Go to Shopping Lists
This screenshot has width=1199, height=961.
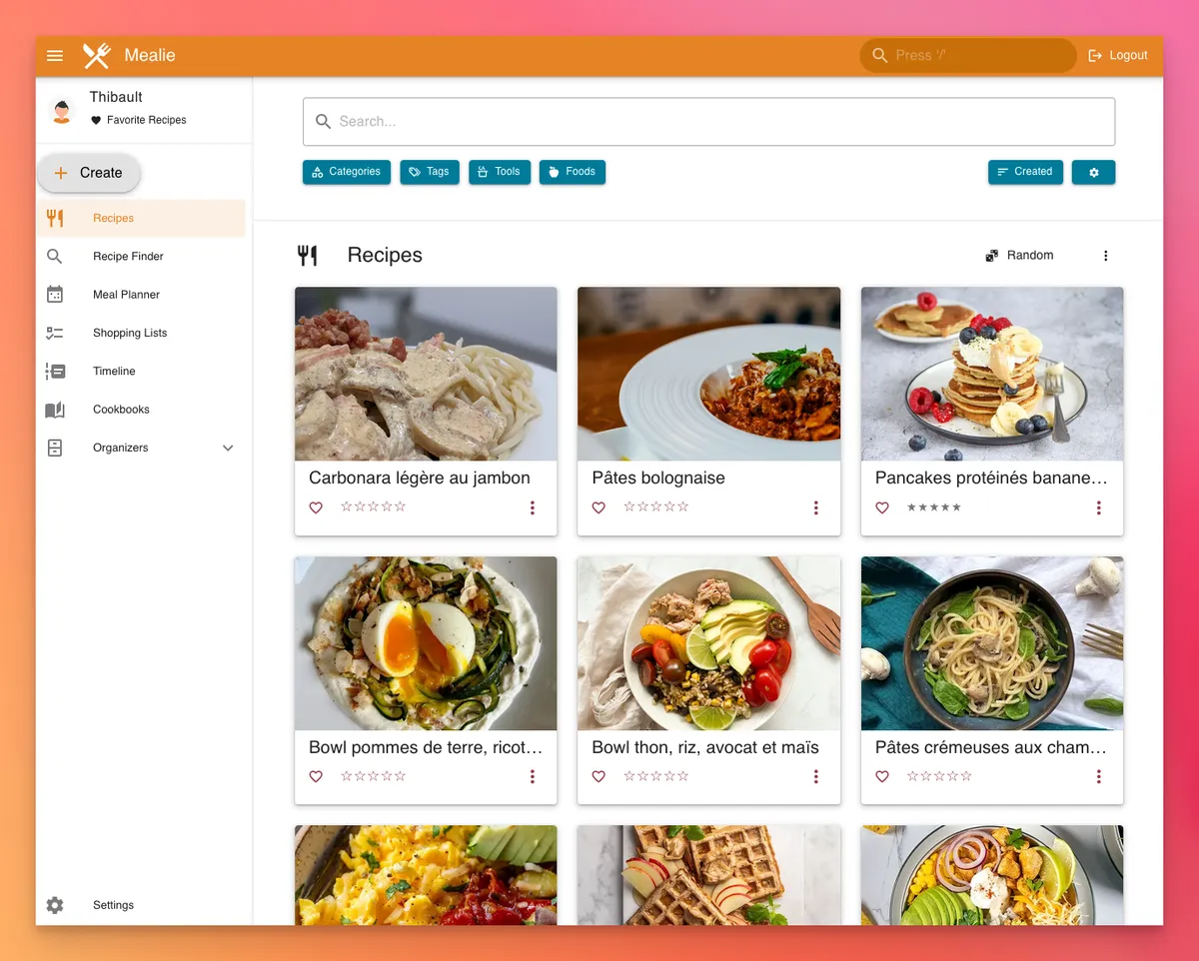click(x=141, y=333)
